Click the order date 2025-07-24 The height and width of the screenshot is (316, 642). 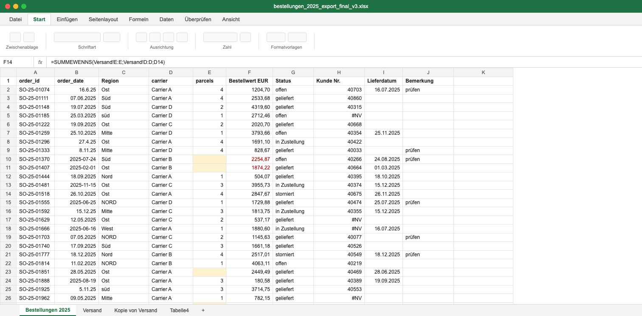76,159
